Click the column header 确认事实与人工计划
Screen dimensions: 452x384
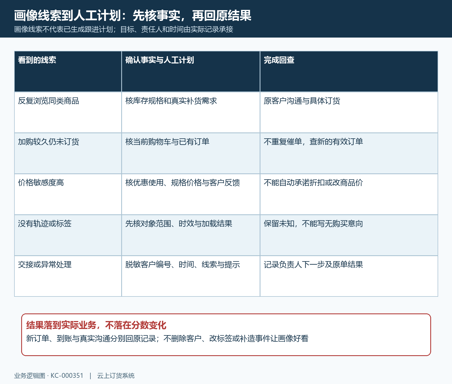191,71
